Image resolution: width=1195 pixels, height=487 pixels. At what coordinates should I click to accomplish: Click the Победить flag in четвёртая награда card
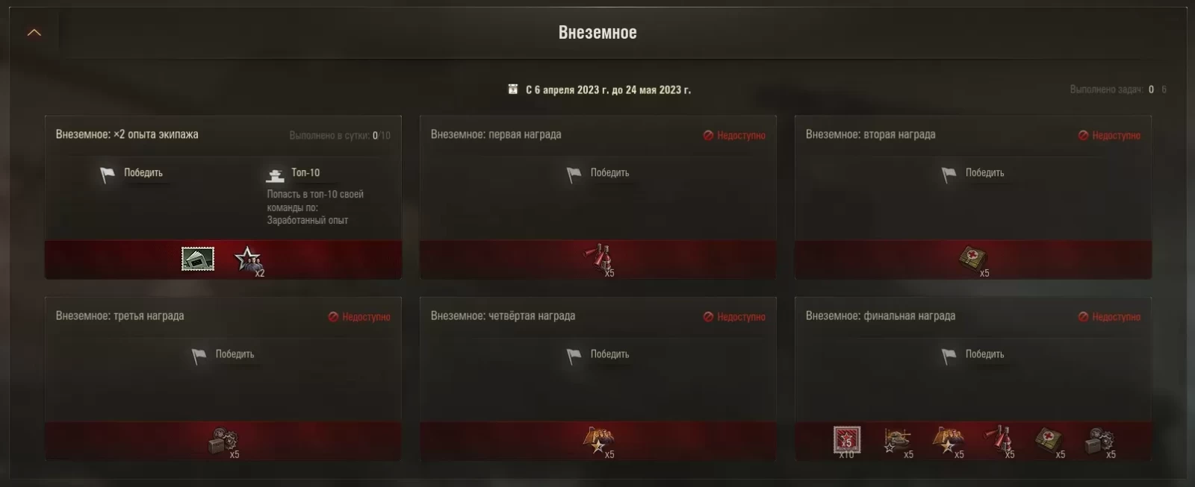pos(574,356)
